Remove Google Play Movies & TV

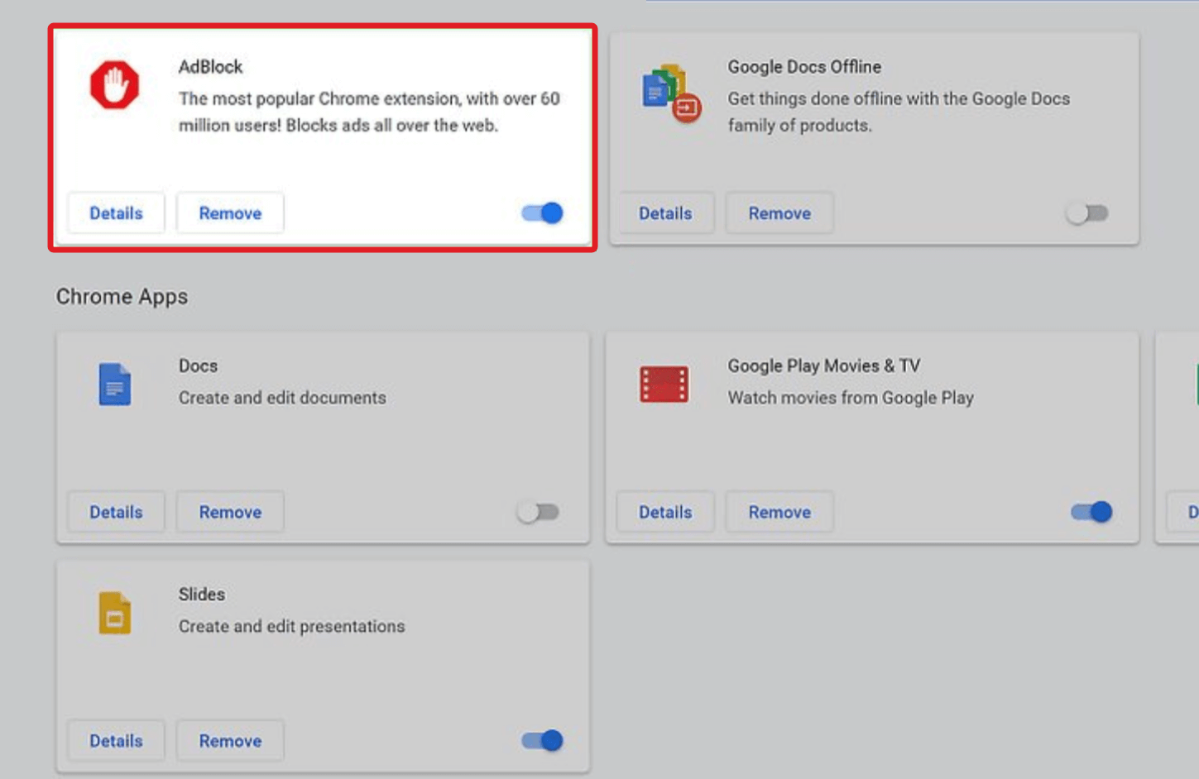(779, 512)
